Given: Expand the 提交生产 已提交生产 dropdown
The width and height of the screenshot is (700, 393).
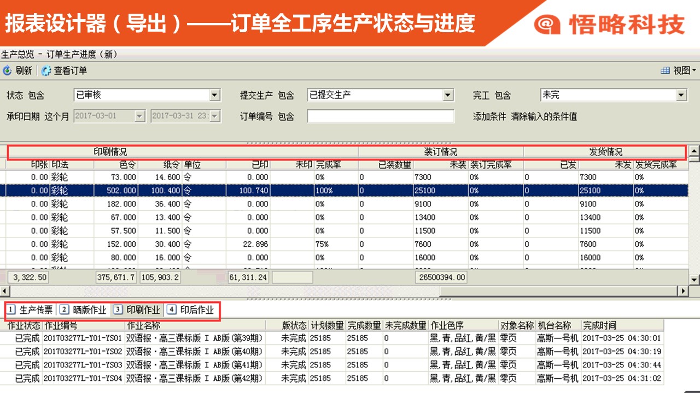Looking at the screenshot, I should tap(448, 95).
